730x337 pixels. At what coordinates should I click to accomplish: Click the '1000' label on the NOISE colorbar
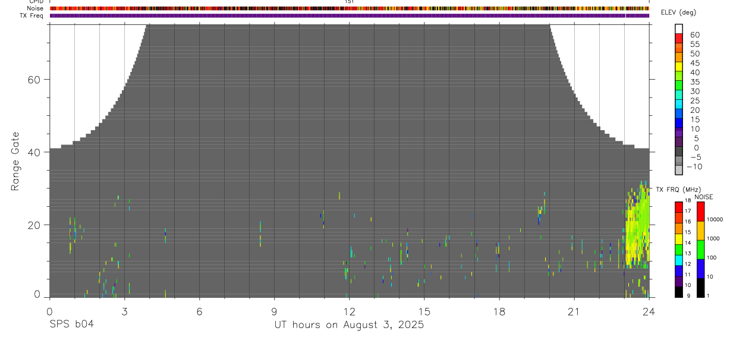[x=713, y=239]
